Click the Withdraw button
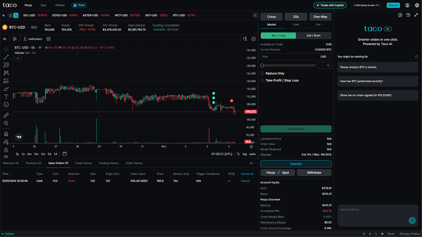The width and height of the screenshot is (422, 237). click(x=314, y=173)
